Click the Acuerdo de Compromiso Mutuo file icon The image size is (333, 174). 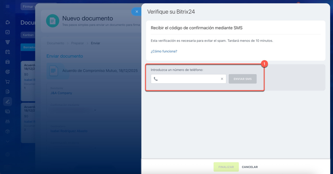(54, 71)
